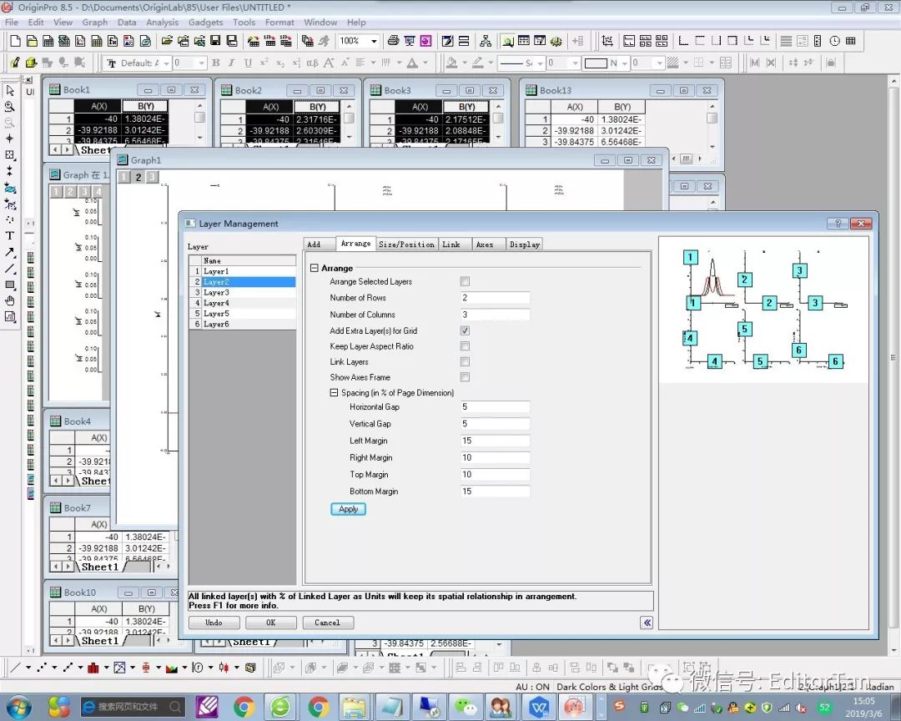The image size is (901, 721).
Task: Insert Greek letters with αβ icon
Action: (x=312, y=63)
